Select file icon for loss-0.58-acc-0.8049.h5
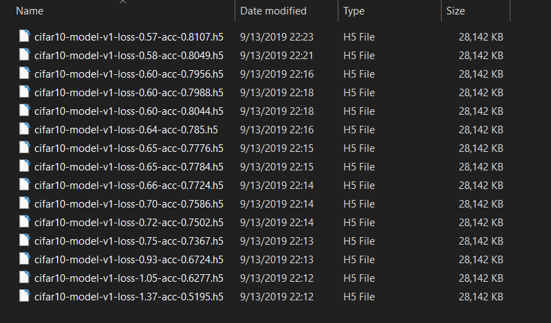The width and height of the screenshot is (551, 323). tap(24, 55)
